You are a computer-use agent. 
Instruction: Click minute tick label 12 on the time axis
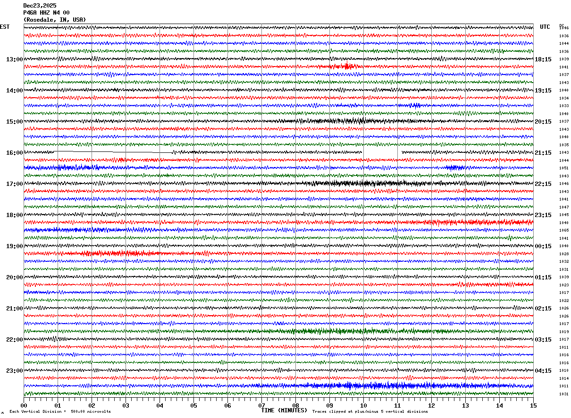pos(431,405)
